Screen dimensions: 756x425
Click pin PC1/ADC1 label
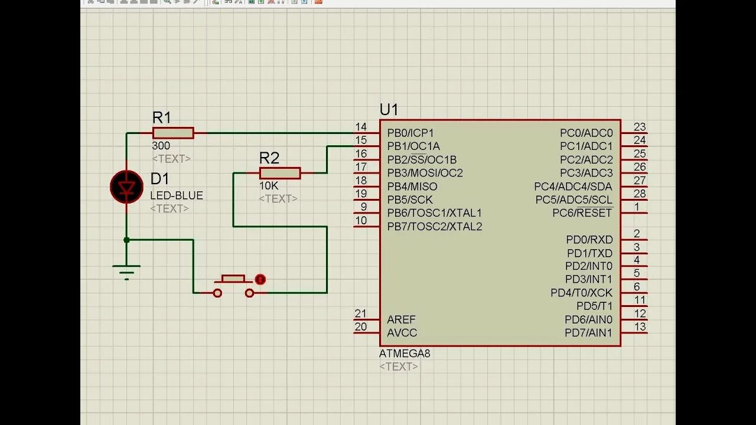click(586, 146)
